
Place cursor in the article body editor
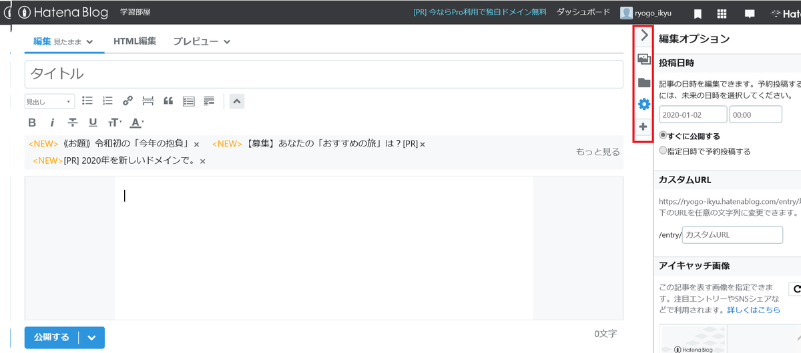point(324,248)
